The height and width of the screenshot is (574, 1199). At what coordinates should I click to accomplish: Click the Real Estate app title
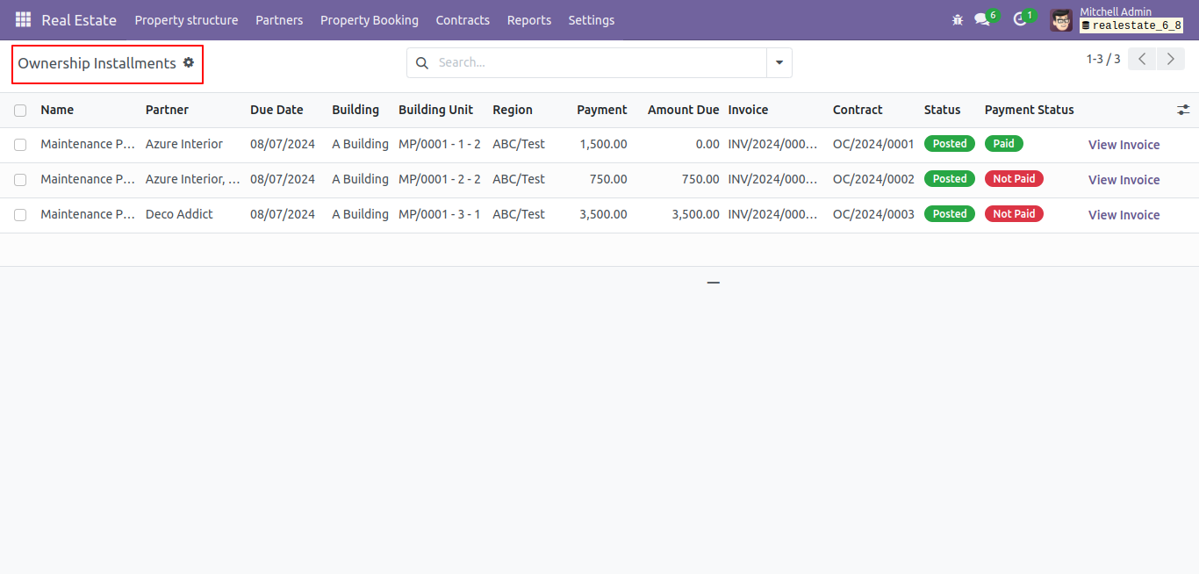coord(79,20)
